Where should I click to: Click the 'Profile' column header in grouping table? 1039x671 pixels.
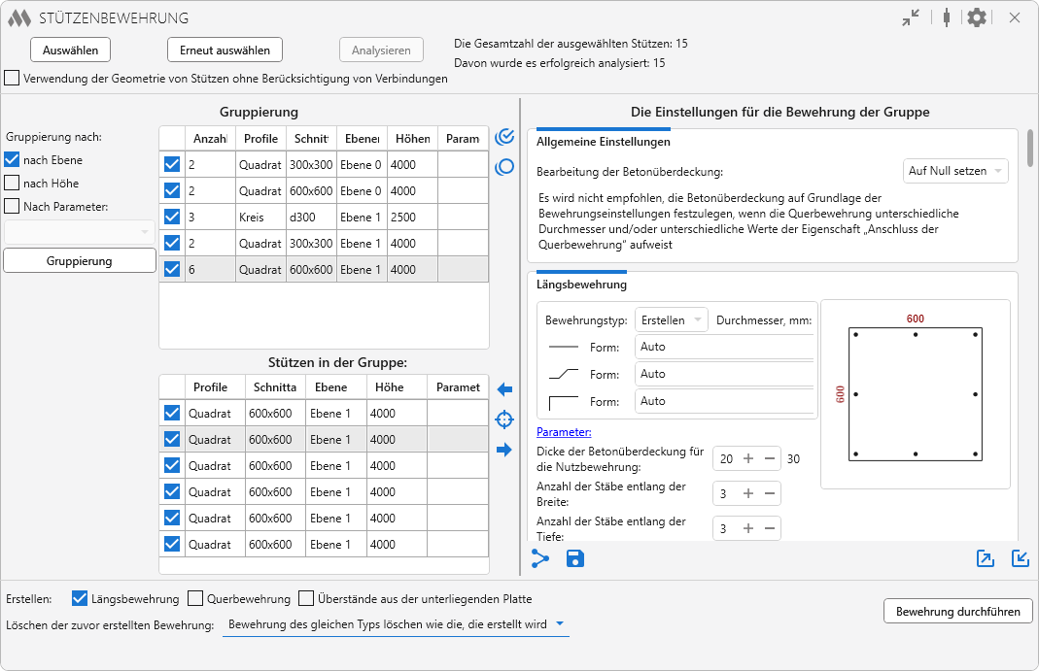coord(260,139)
